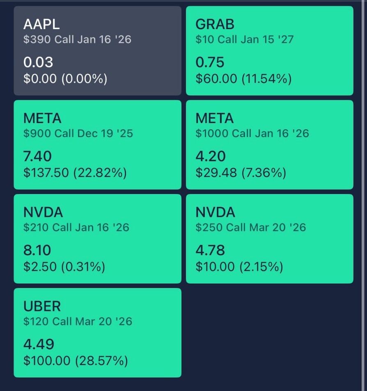Select META $900 Call Dec 19 '25 text
The image size is (367, 391).
pyautogui.click(x=78, y=133)
